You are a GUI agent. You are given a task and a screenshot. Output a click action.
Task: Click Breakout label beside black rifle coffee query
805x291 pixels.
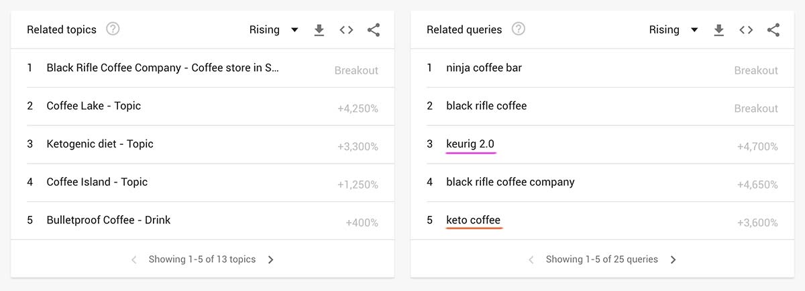756,109
